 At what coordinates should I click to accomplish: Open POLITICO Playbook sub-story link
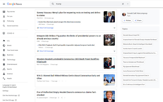coord(66,45)
